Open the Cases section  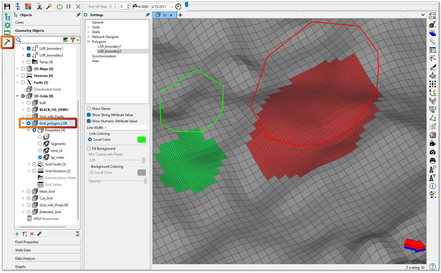tap(47, 22)
